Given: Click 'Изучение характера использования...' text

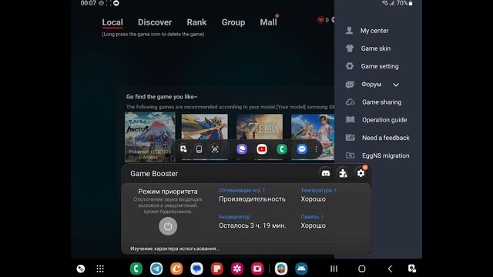Looking at the screenshot, I should coord(175,249).
